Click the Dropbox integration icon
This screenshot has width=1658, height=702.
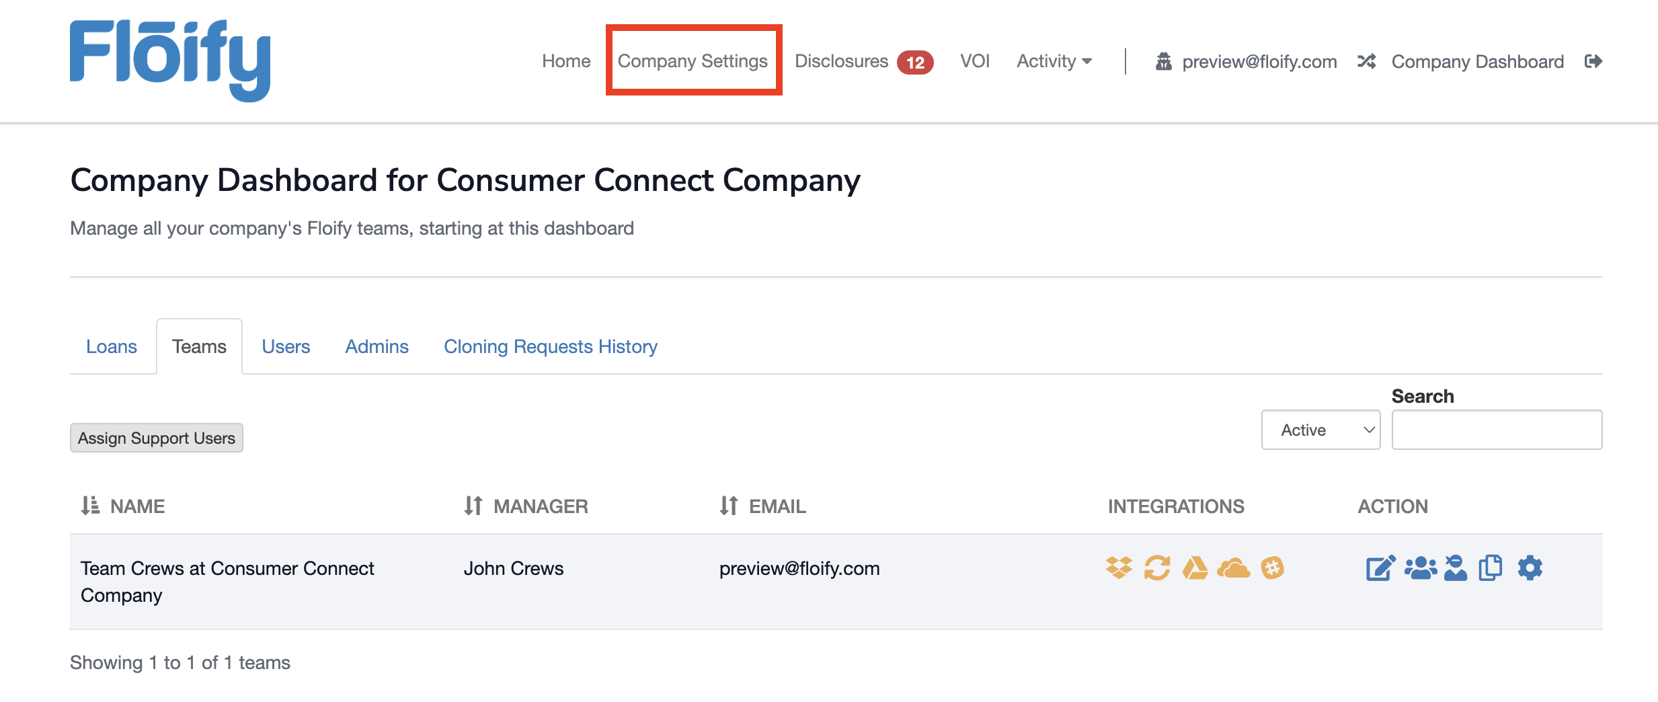(1119, 568)
